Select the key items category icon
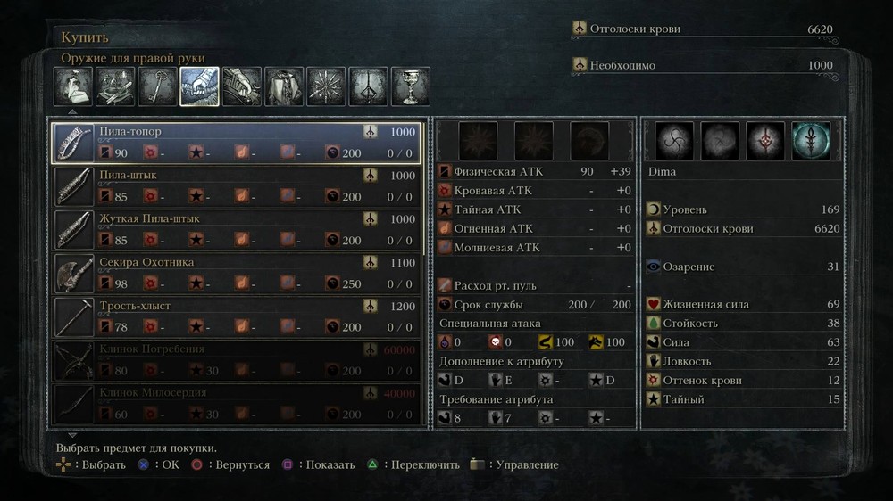Image resolution: width=893 pixels, height=501 pixels. tap(157, 86)
